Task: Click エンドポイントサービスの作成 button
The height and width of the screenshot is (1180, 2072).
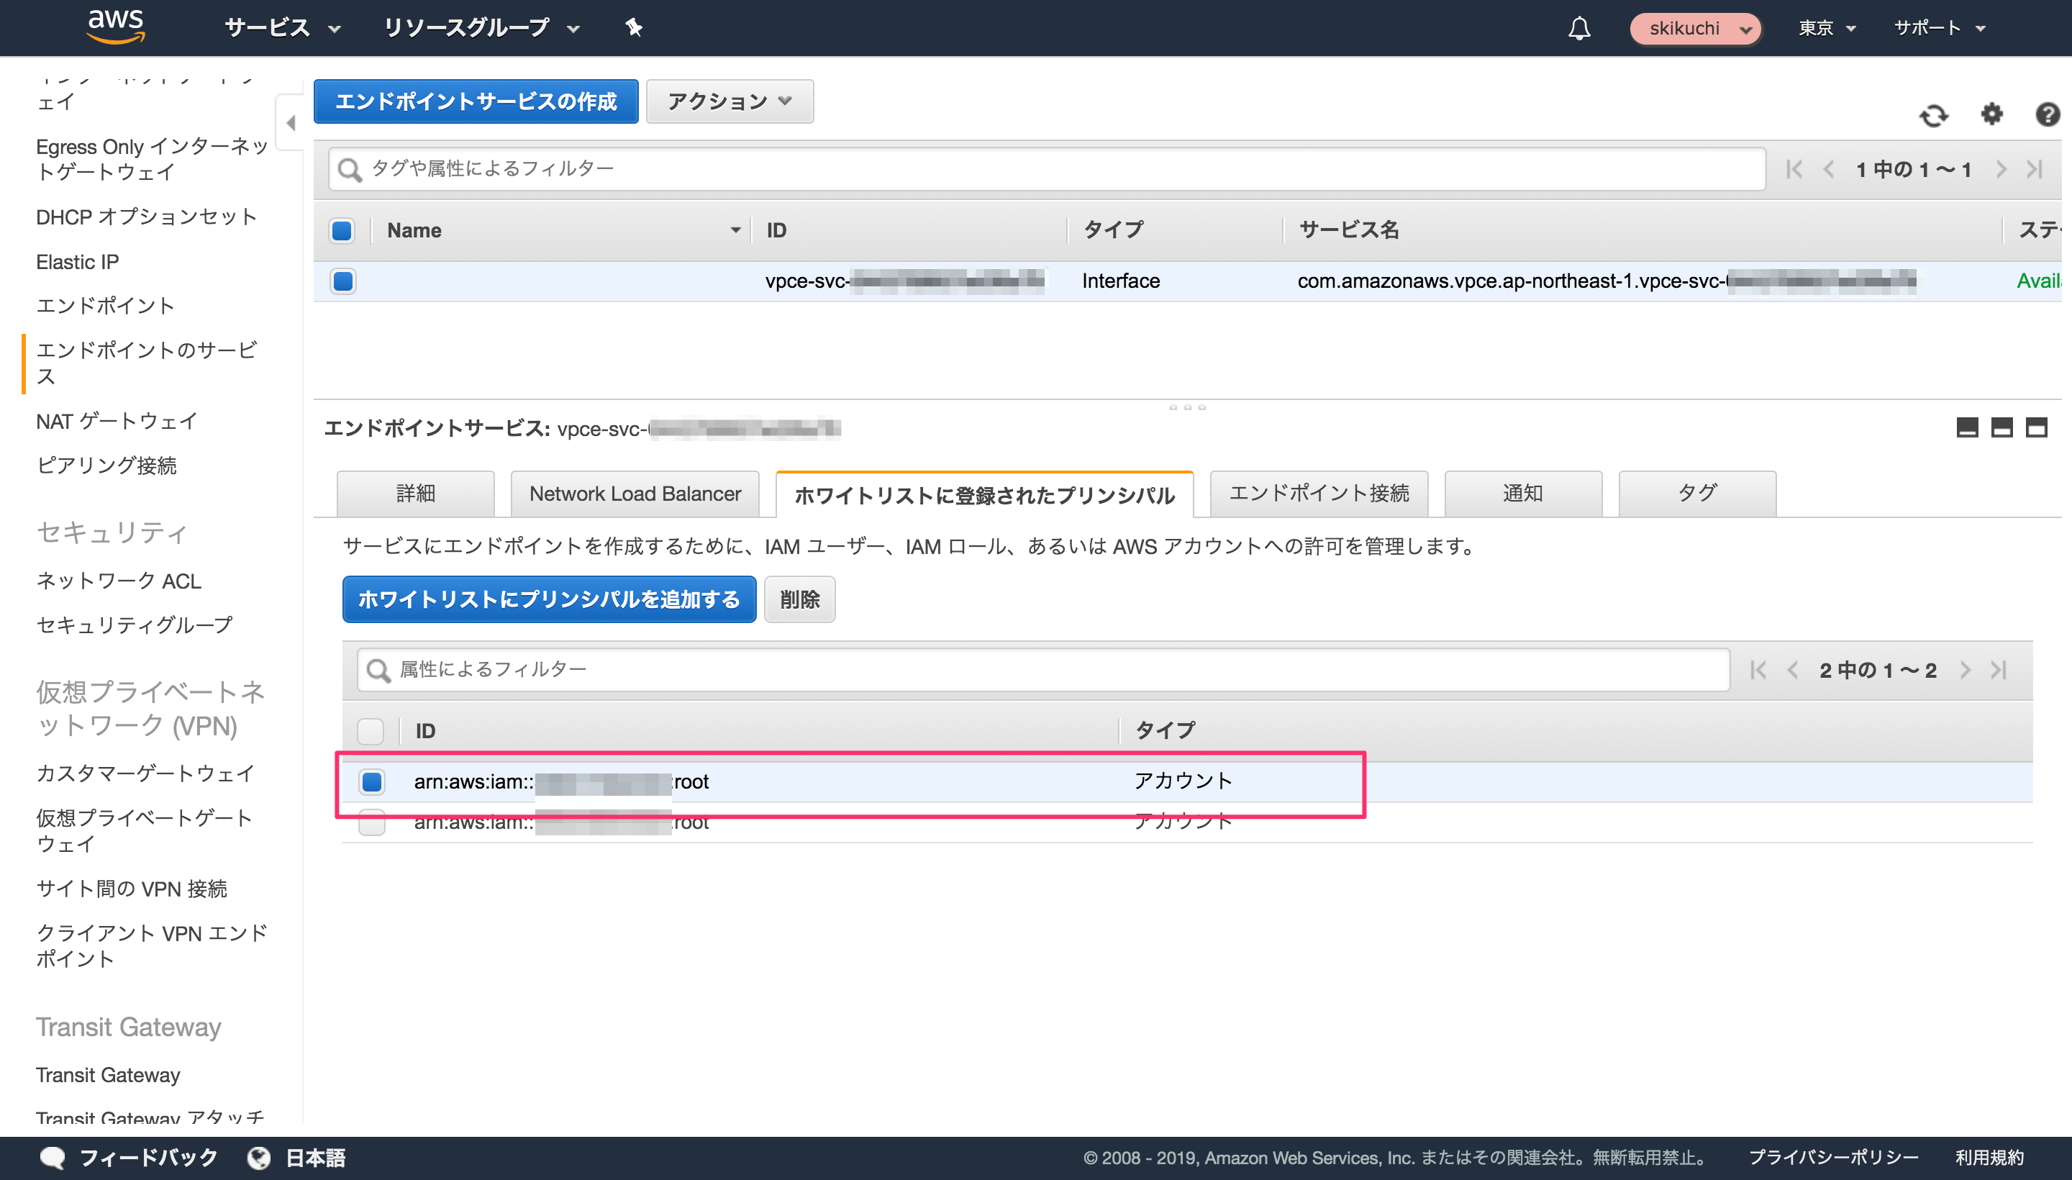Action: 476,101
